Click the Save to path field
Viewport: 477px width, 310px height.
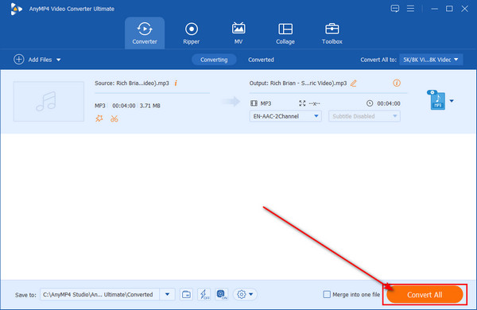tap(100, 294)
